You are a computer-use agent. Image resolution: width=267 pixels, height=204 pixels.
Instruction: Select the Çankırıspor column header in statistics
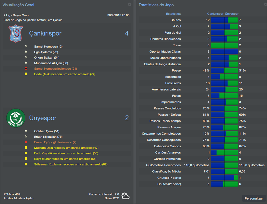pyautogui.click(x=216, y=14)
